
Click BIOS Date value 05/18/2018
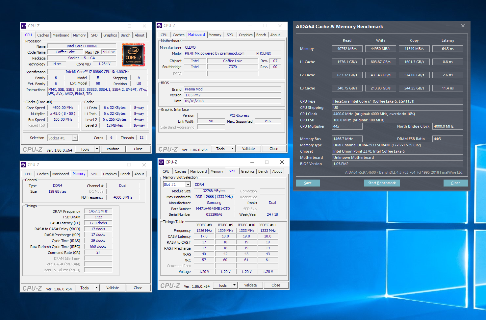pos(232,101)
